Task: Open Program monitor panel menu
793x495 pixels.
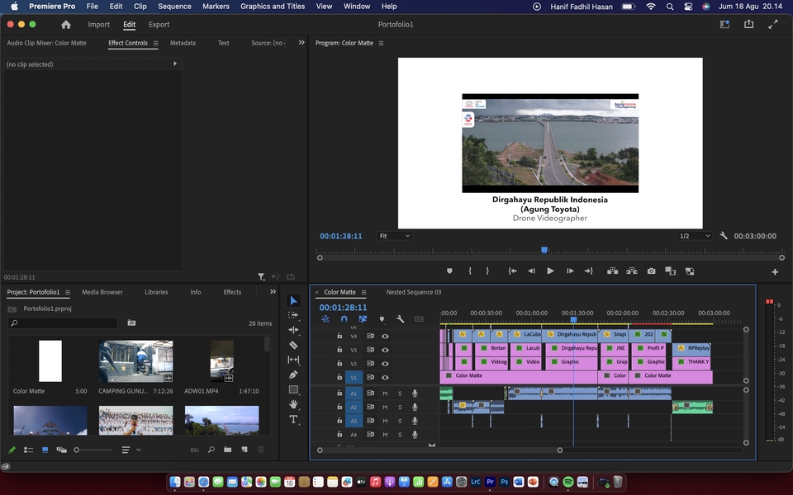Action: coord(381,44)
